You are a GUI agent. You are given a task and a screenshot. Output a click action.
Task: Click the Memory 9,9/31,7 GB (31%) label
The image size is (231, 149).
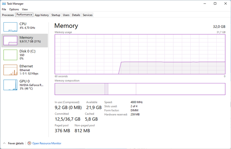click(x=30, y=39)
